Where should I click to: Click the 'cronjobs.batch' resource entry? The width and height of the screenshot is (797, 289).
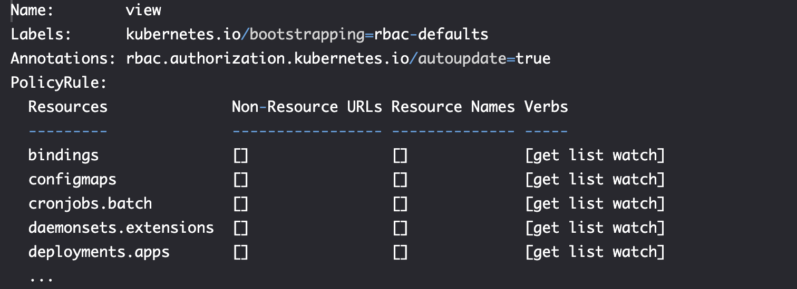click(90, 203)
